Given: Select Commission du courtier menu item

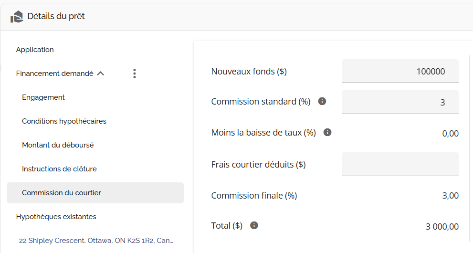Looking at the screenshot, I should coord(62,193).
